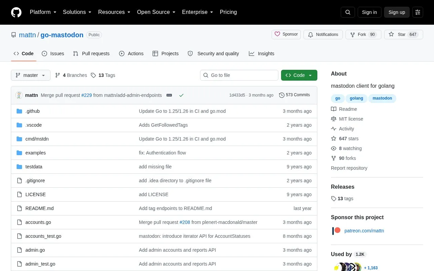Image resolution: width=434 pixels, height=271 pixels.
Task: Open the Security and quality tab
Action: [x=214, y=54]
